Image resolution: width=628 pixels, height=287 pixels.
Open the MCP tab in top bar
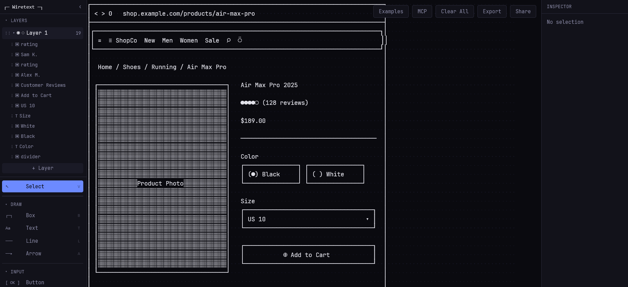pos(422,12)
